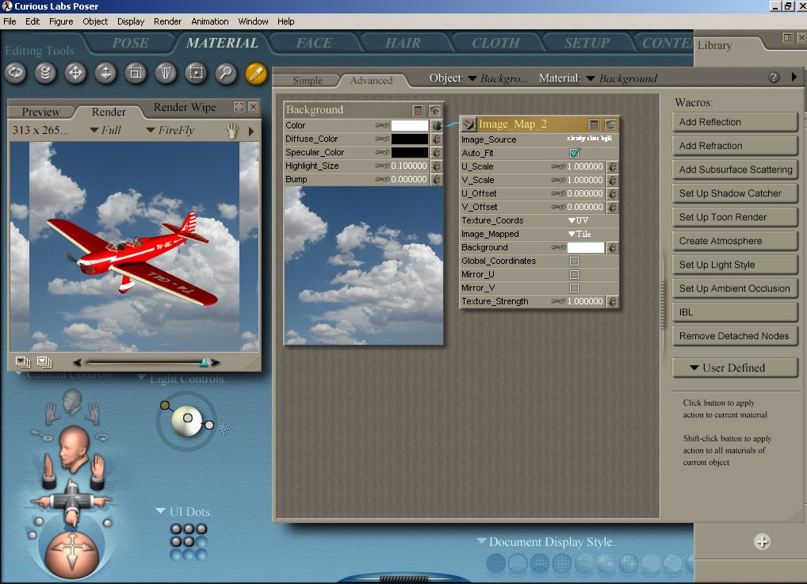
Task: Uncheck the Auto_Fit checkbox
Action: coord(575,153)
